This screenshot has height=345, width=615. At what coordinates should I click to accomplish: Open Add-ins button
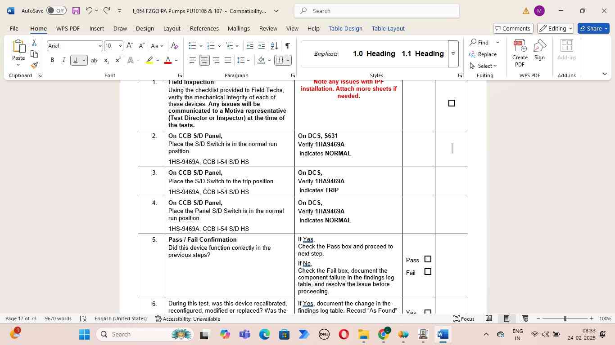(x=567, y=49)
